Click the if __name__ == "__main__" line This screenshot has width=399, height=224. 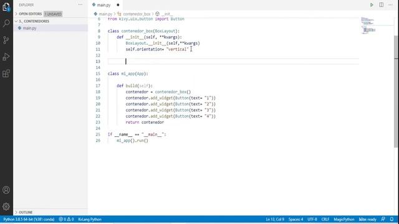[137, 134]
